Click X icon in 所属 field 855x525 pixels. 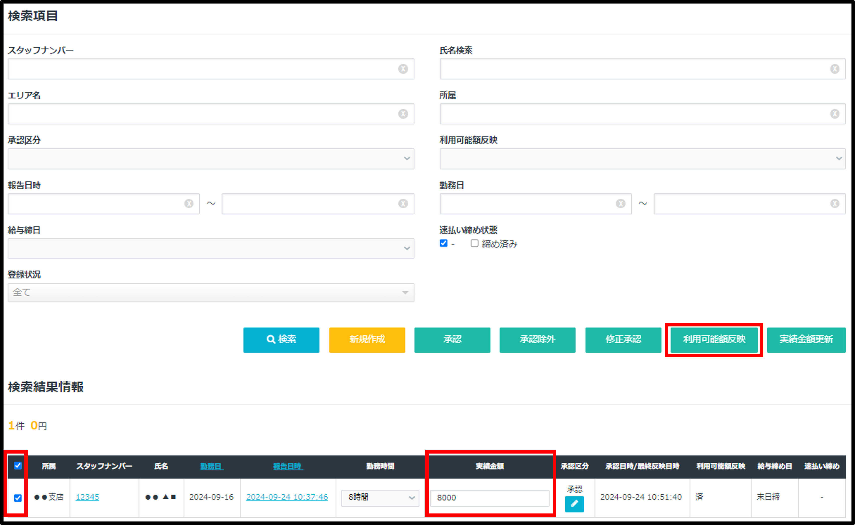click(x=835, y=114)
